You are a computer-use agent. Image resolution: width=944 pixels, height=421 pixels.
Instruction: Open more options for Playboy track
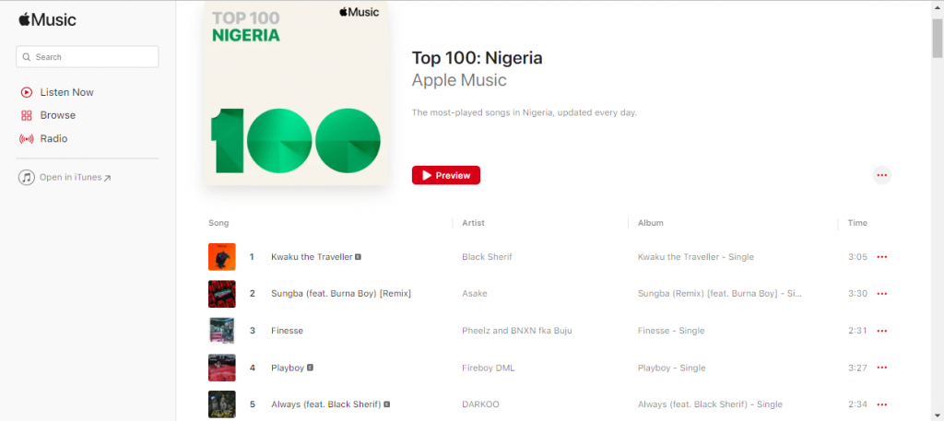click(881, 368)
